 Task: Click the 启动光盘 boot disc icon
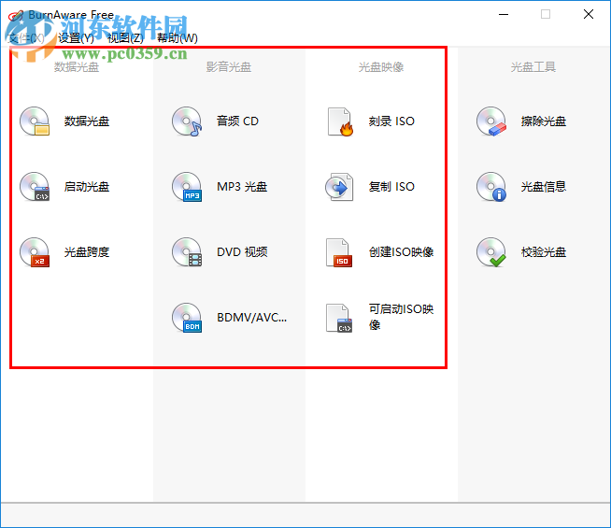pos(35,187)
